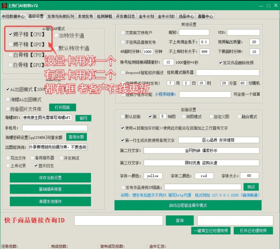Image resolution: width=280 pixels, height=249 pixels.
Task: Enable 默认特效卡通 checkbox
Action: pyautogui.click(x=56, y=48)
